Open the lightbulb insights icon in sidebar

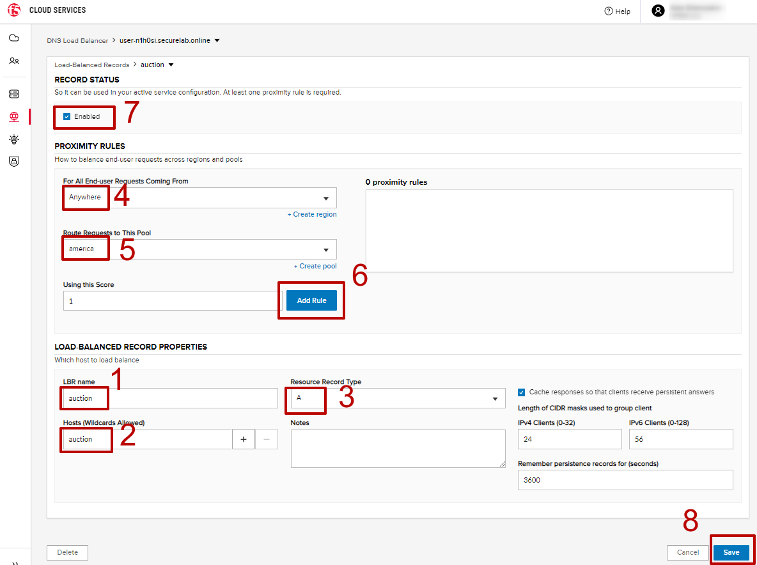coord(14,139)
